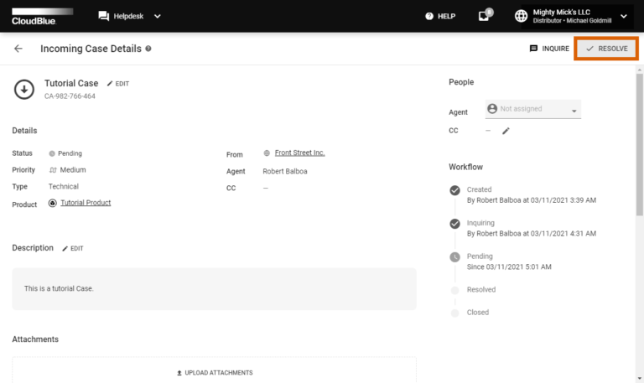Click the help icon beside Incoming Case Details

[x=148, y=49]
